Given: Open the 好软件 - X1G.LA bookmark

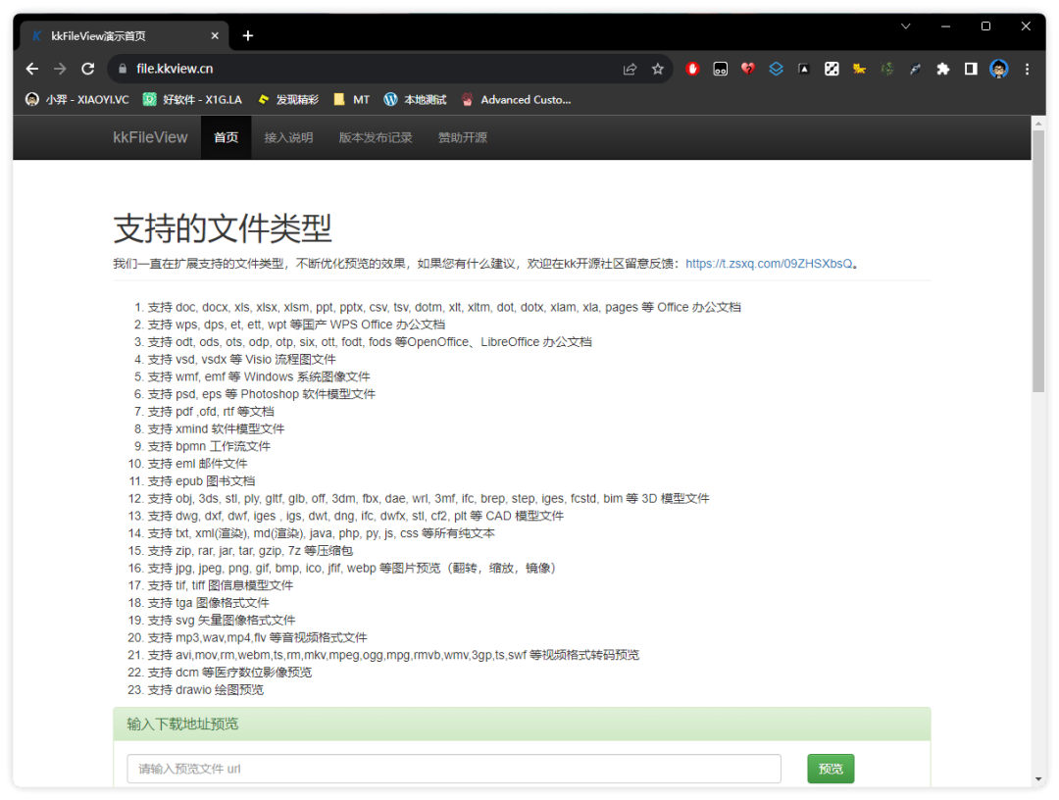Looking at the screenshot, I should (x=192, y=100).
